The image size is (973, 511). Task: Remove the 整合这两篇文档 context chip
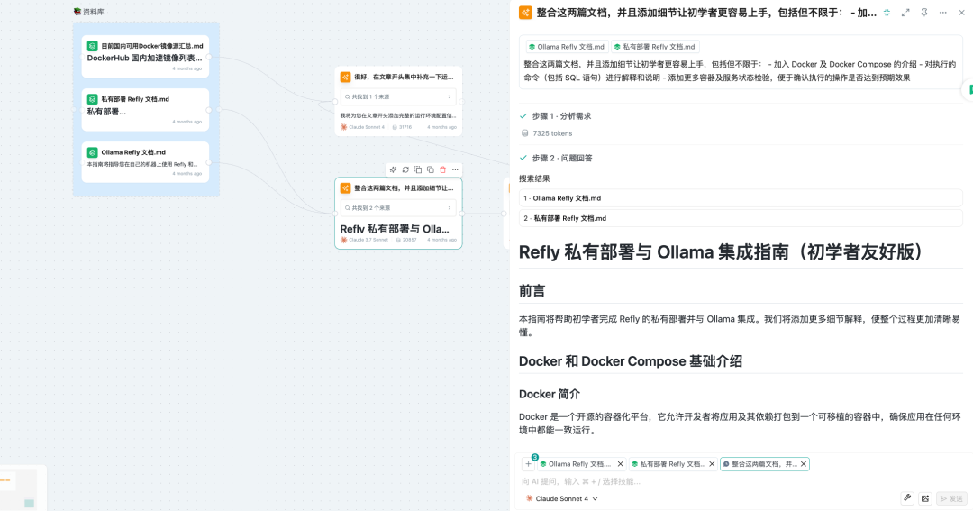coord(804,464)
